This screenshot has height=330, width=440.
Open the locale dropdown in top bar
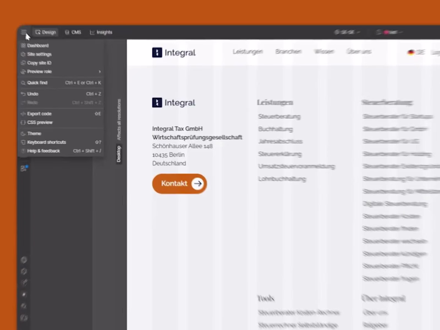348,32
